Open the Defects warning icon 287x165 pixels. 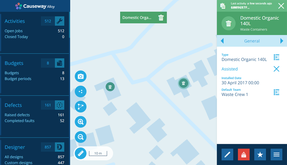click(x=60, y=105)
